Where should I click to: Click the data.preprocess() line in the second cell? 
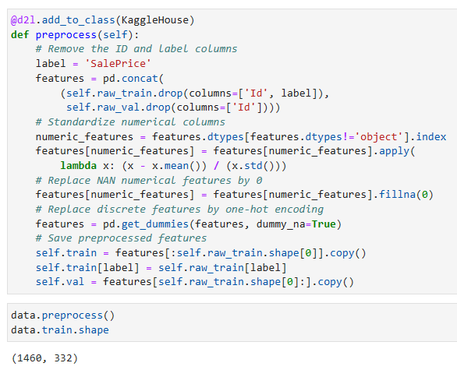63,315
